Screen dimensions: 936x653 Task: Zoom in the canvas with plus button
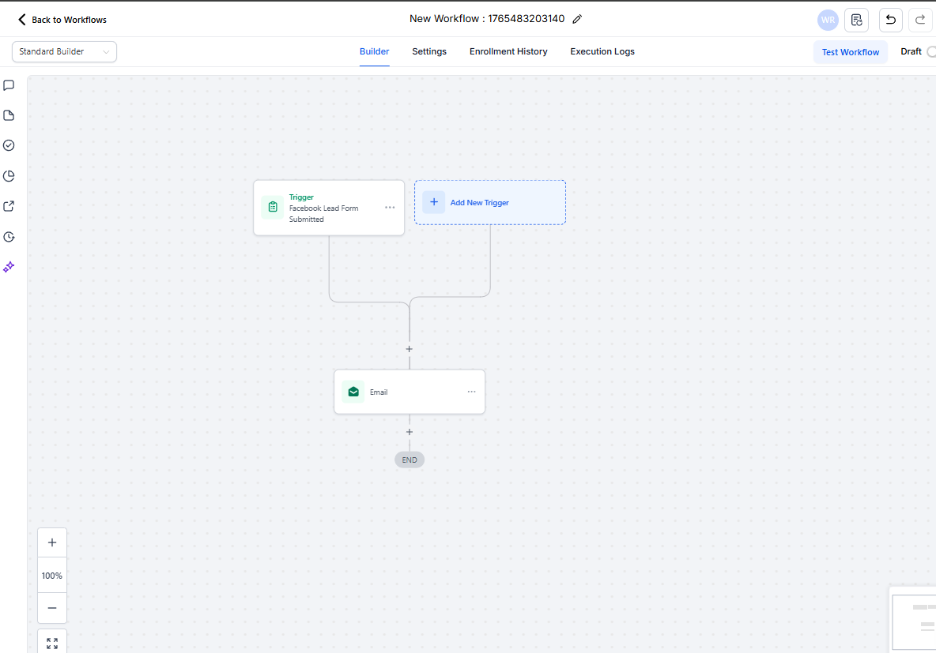(x=52, y=542)
